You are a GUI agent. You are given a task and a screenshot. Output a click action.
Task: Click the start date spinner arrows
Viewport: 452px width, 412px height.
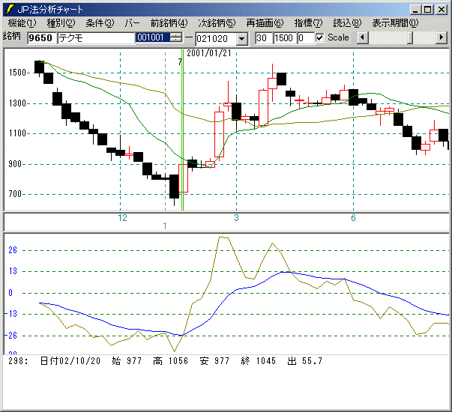[x=176, y=37]
